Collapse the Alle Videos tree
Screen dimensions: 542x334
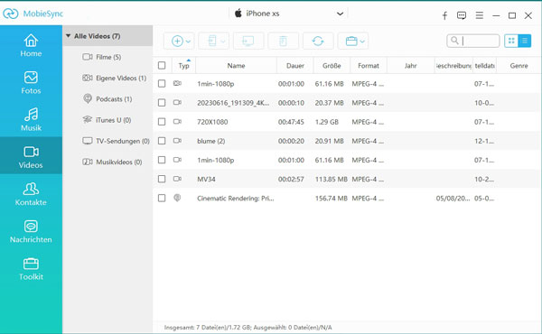[x=68, y=35]
